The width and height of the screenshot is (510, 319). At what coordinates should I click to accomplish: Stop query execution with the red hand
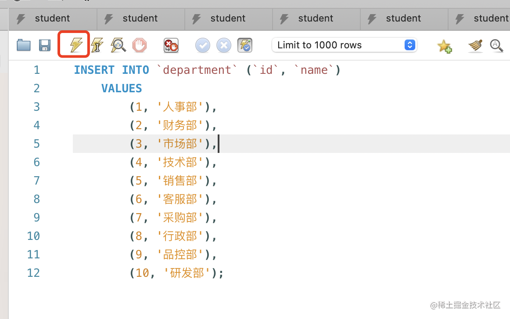point(140,45)
